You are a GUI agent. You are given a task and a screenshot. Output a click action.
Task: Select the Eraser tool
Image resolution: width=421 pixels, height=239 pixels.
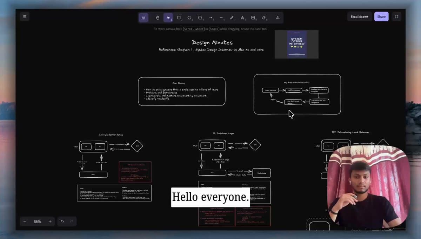tap(264, 18)
